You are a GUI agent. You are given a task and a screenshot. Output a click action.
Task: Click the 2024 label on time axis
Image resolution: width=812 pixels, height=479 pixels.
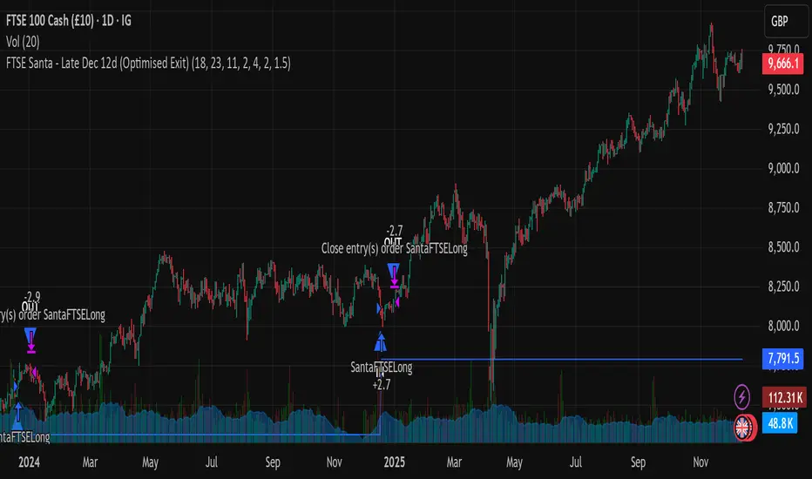click(29, 462)
